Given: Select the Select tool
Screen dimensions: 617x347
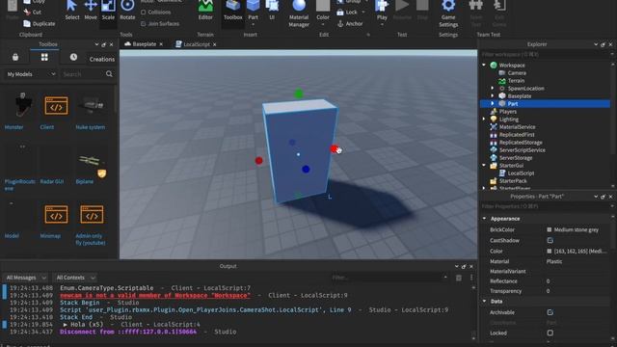Looking at the screenshot, I should coord(71,11).
